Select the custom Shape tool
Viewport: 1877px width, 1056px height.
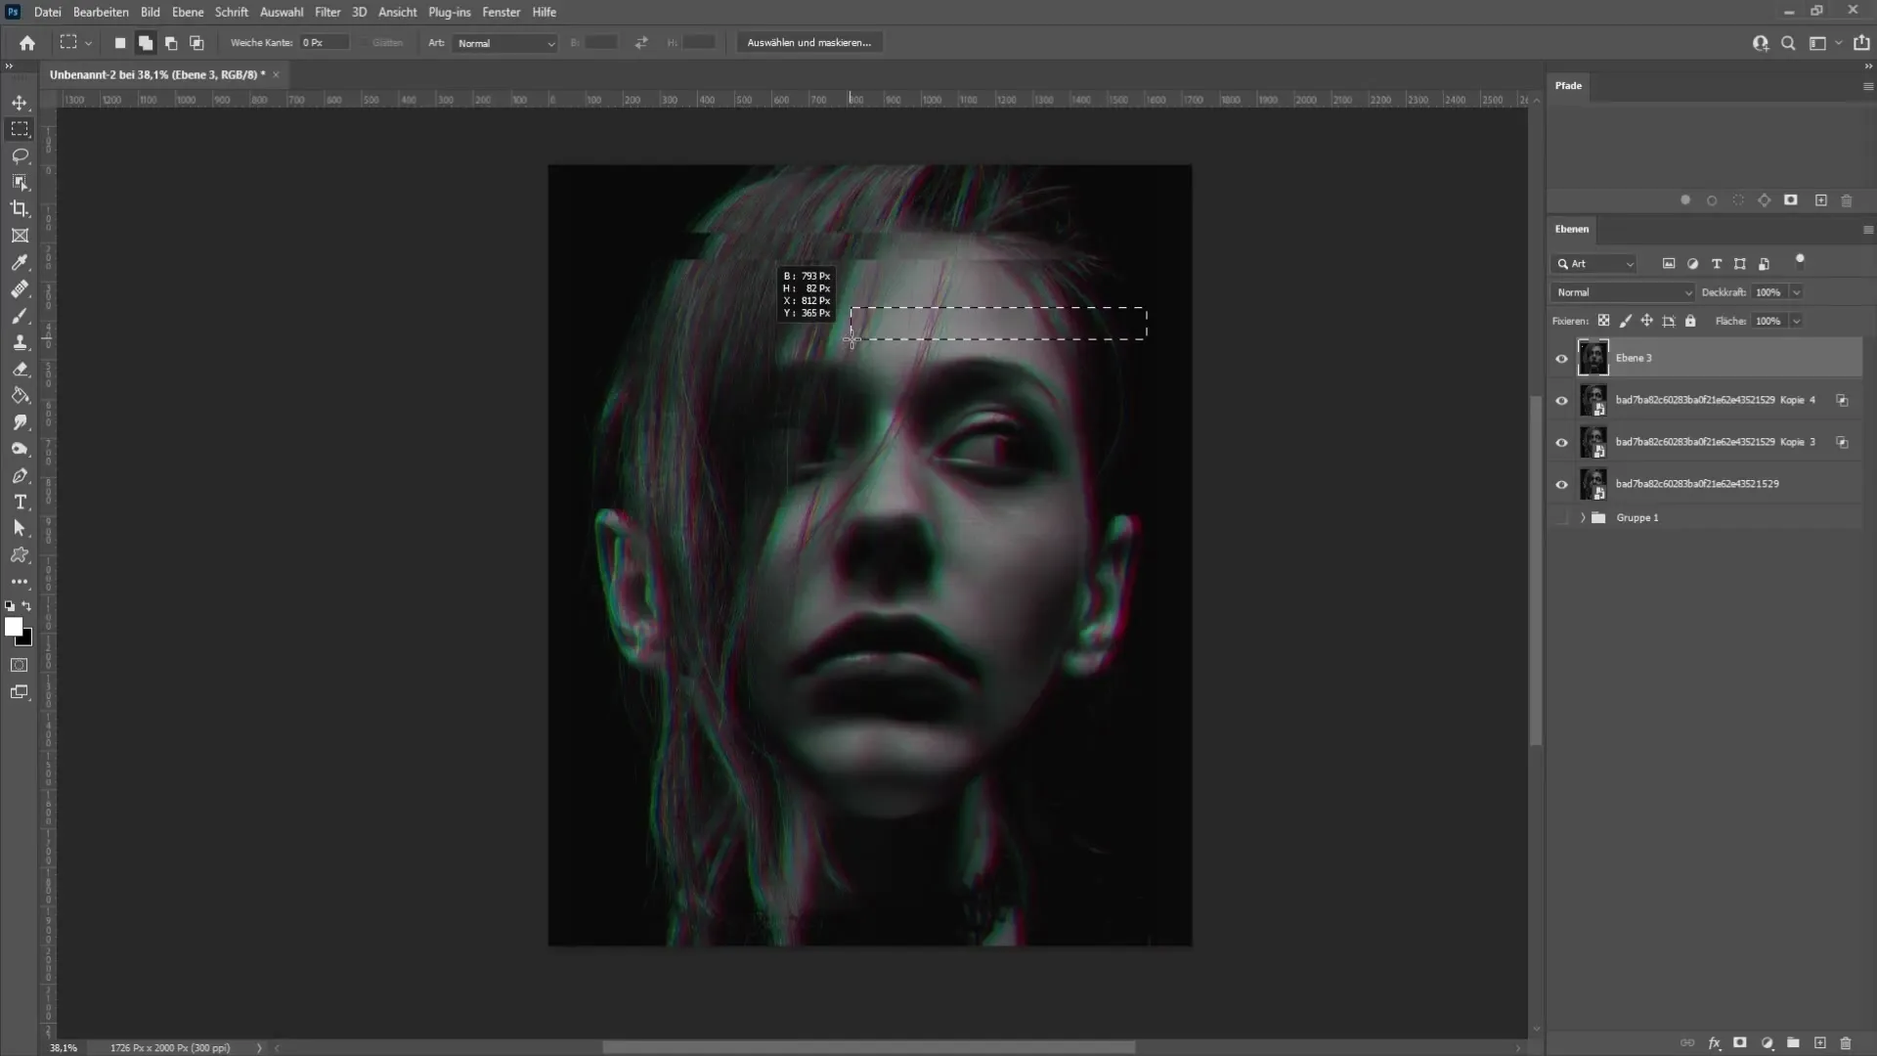pyautogui.click(x=20, y=554)
